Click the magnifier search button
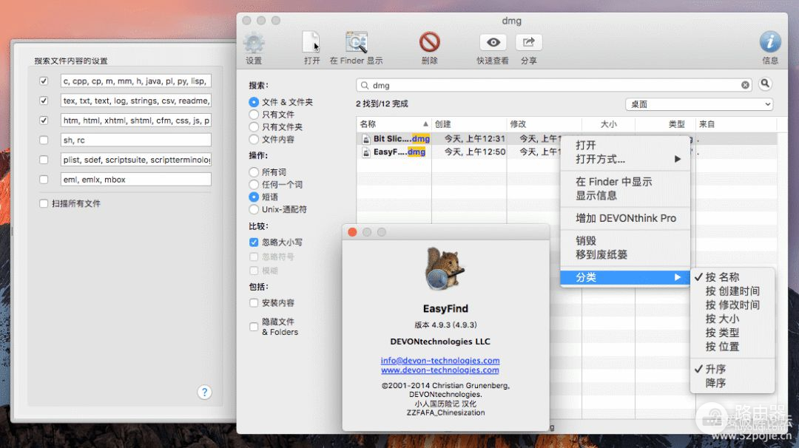Viewport: 799px width, 448px height. coord(766,84)
